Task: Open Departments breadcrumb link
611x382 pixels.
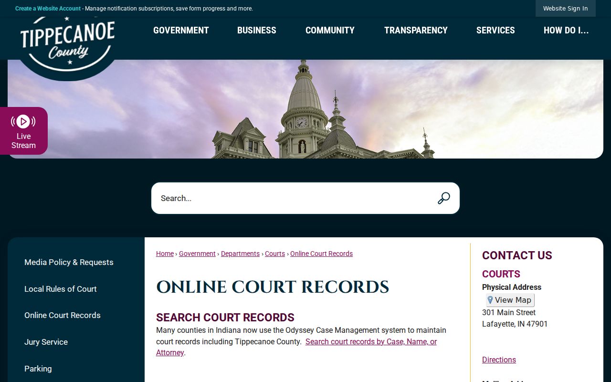Action: coord(240,254)
